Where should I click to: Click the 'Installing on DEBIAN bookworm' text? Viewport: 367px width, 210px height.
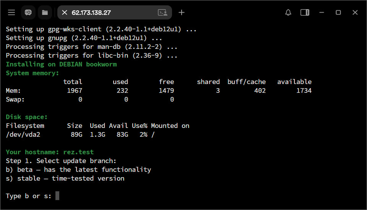[61, 64]
